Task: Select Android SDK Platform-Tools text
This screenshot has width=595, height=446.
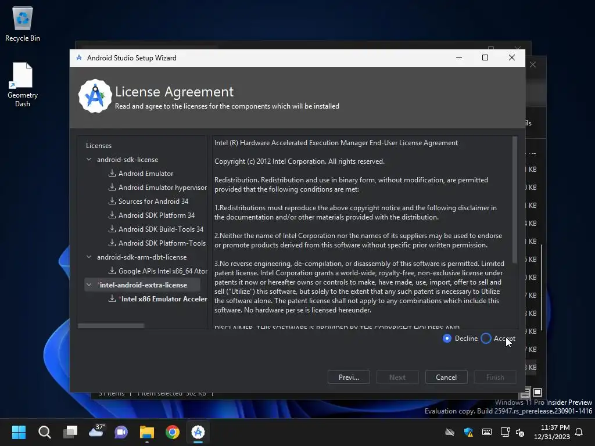Action: (x=162, y=243)
